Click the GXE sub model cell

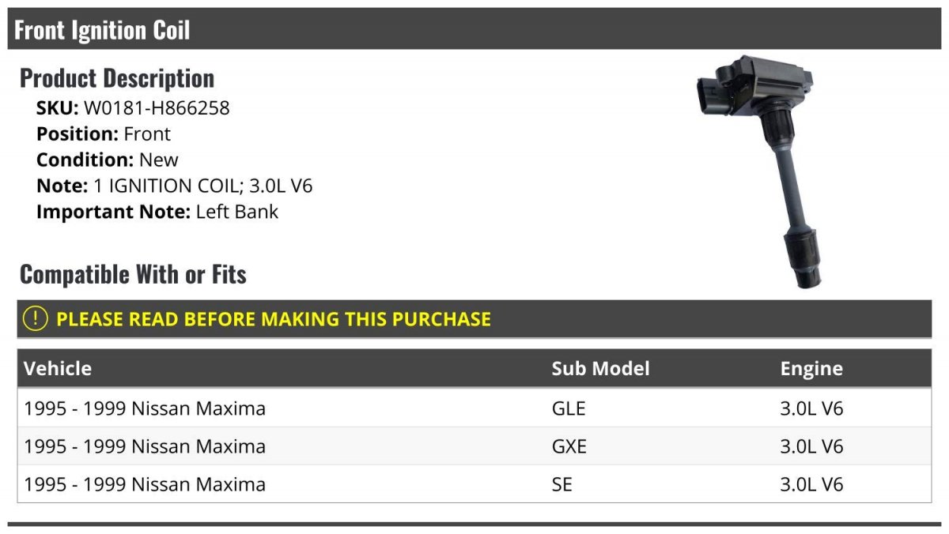569,446
